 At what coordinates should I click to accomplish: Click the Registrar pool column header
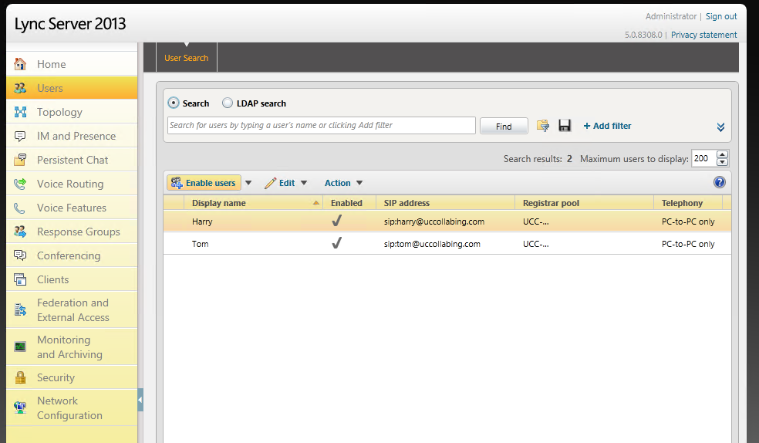tap(584, 203)
